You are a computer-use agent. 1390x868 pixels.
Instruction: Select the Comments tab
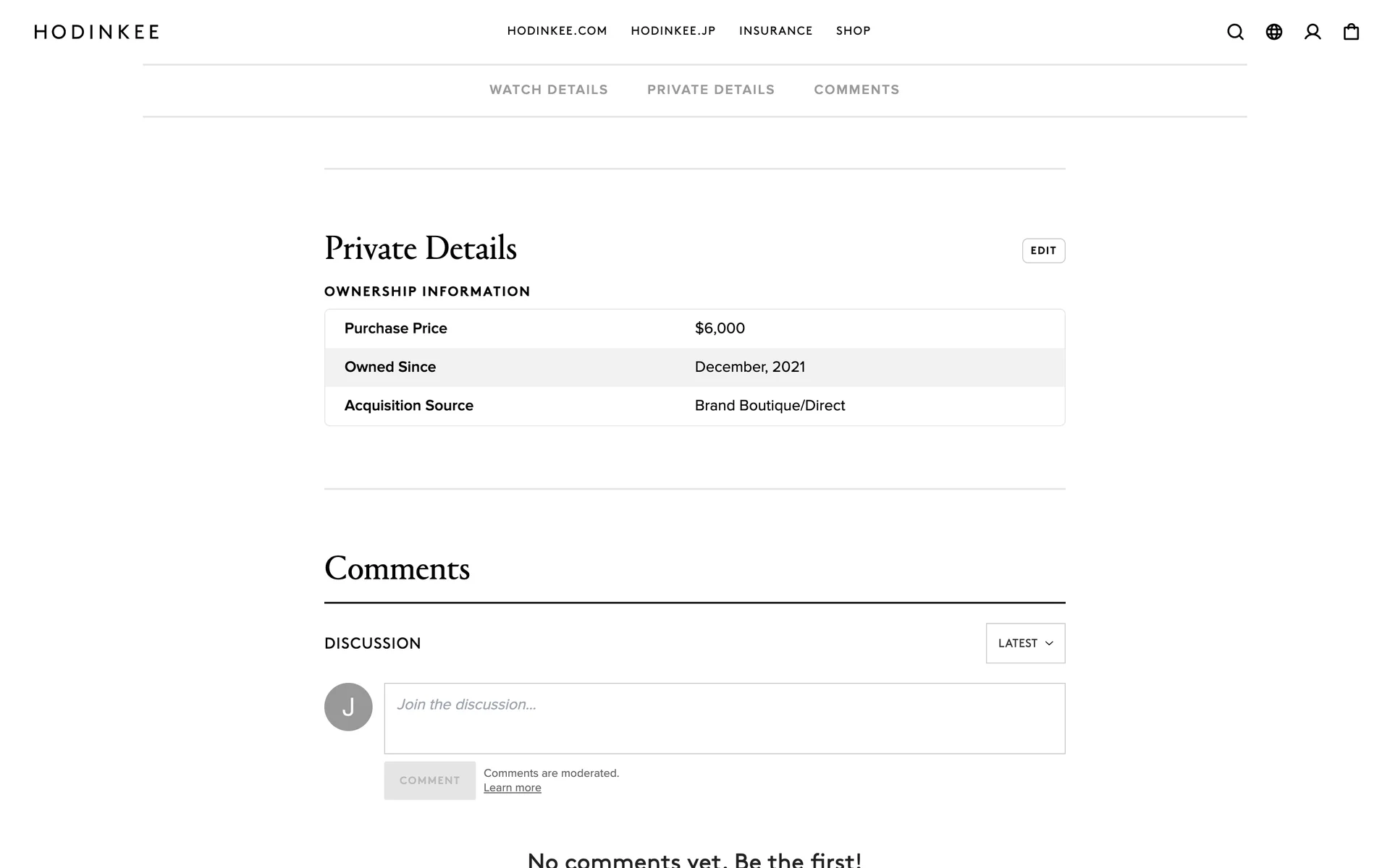[856, 90]
